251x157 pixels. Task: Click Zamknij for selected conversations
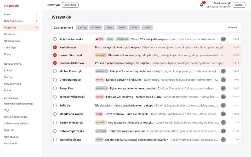[x=82, y=27]
